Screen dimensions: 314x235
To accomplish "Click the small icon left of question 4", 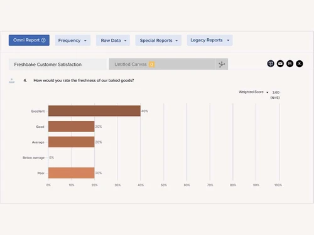I will tap(12, 81).
